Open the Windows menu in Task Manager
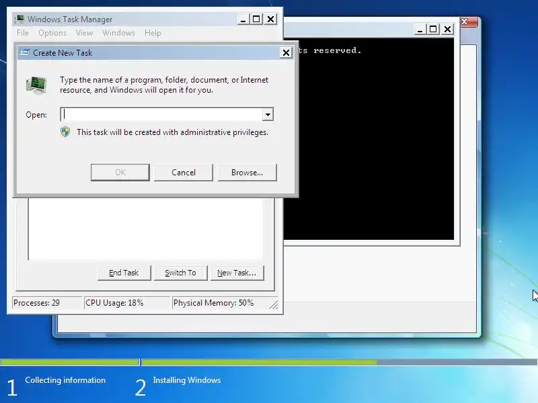Image resolution: width=538 pixels, height=403 pixels. 118,33
